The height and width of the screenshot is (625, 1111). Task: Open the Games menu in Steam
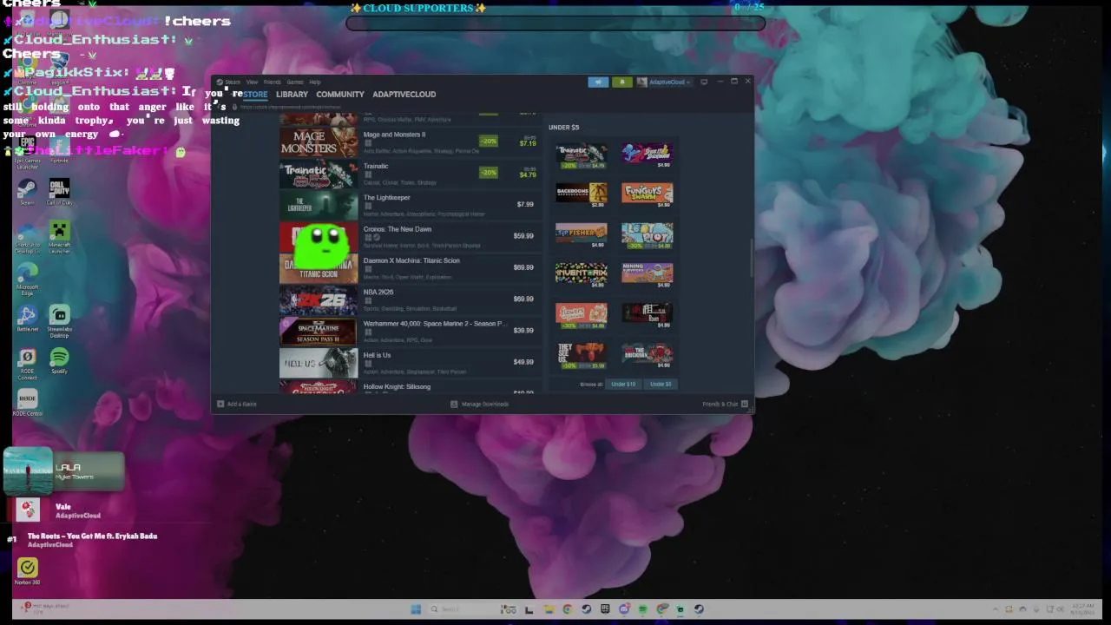[295, 82]
